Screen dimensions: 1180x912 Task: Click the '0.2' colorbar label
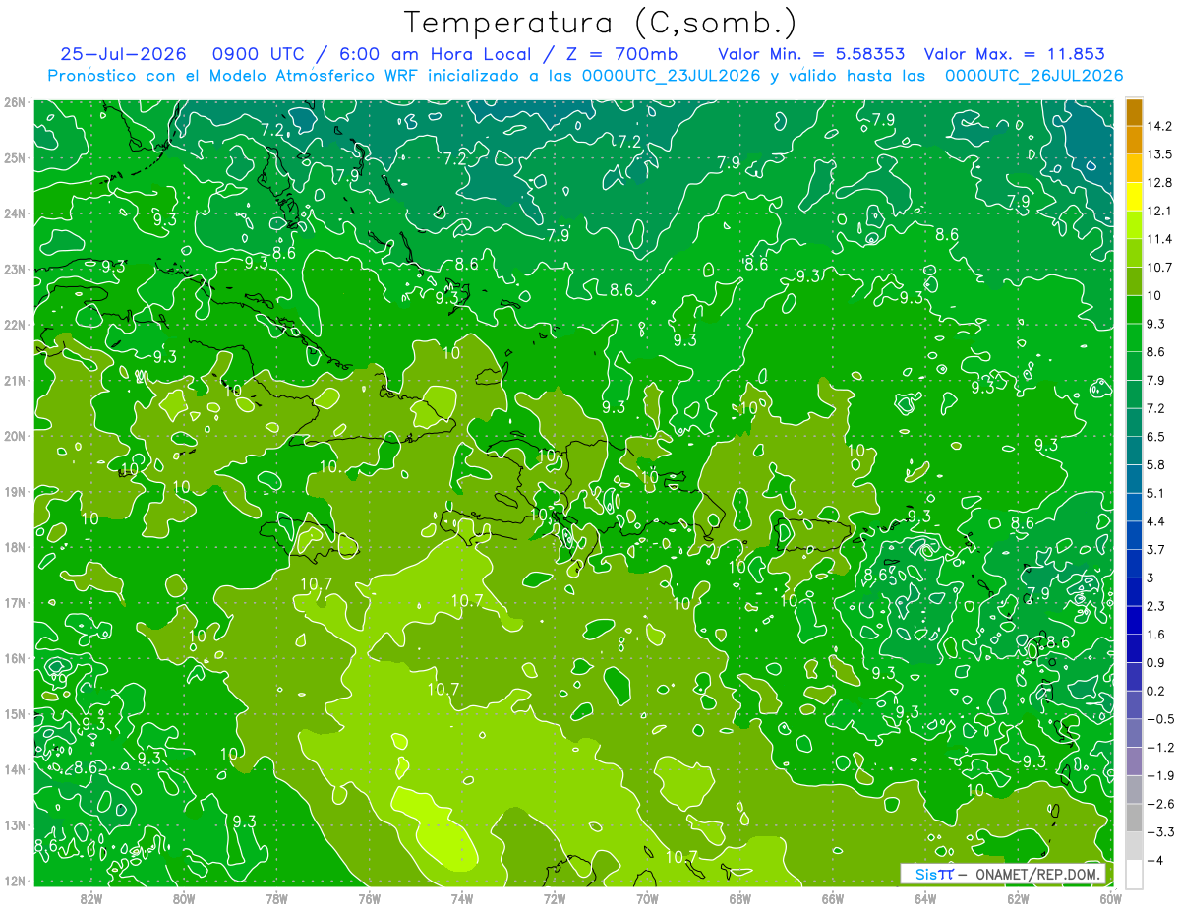pos(1157,691)
